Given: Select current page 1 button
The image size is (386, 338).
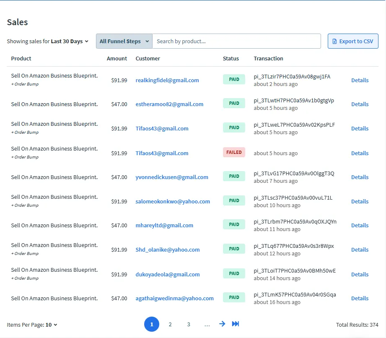Looking at the screenshot, I should (x=152, y=324).
